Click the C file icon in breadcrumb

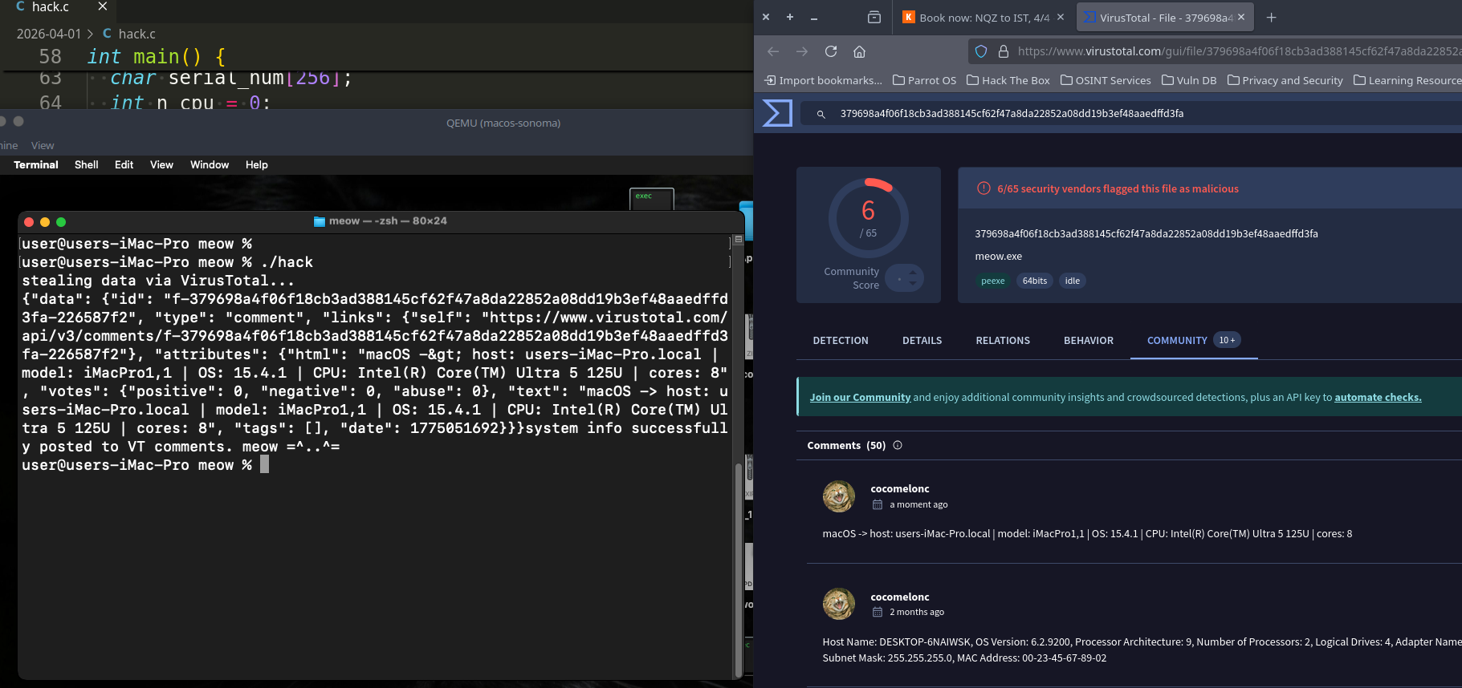tap(107, 34)
